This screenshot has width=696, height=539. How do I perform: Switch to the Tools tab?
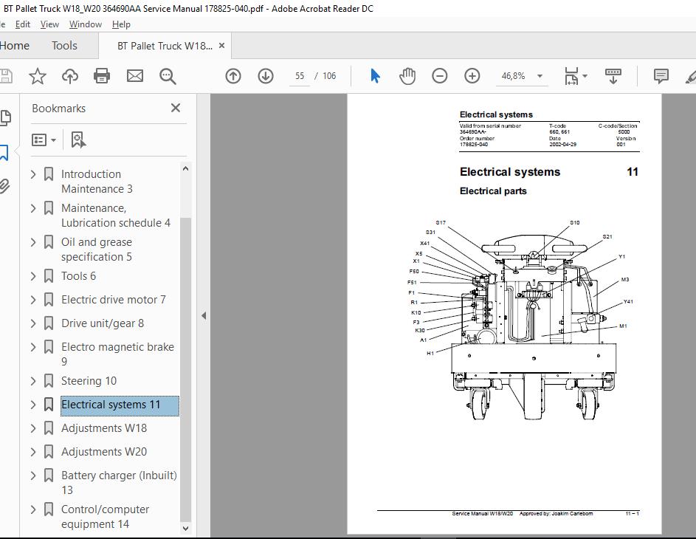[64, 45]
